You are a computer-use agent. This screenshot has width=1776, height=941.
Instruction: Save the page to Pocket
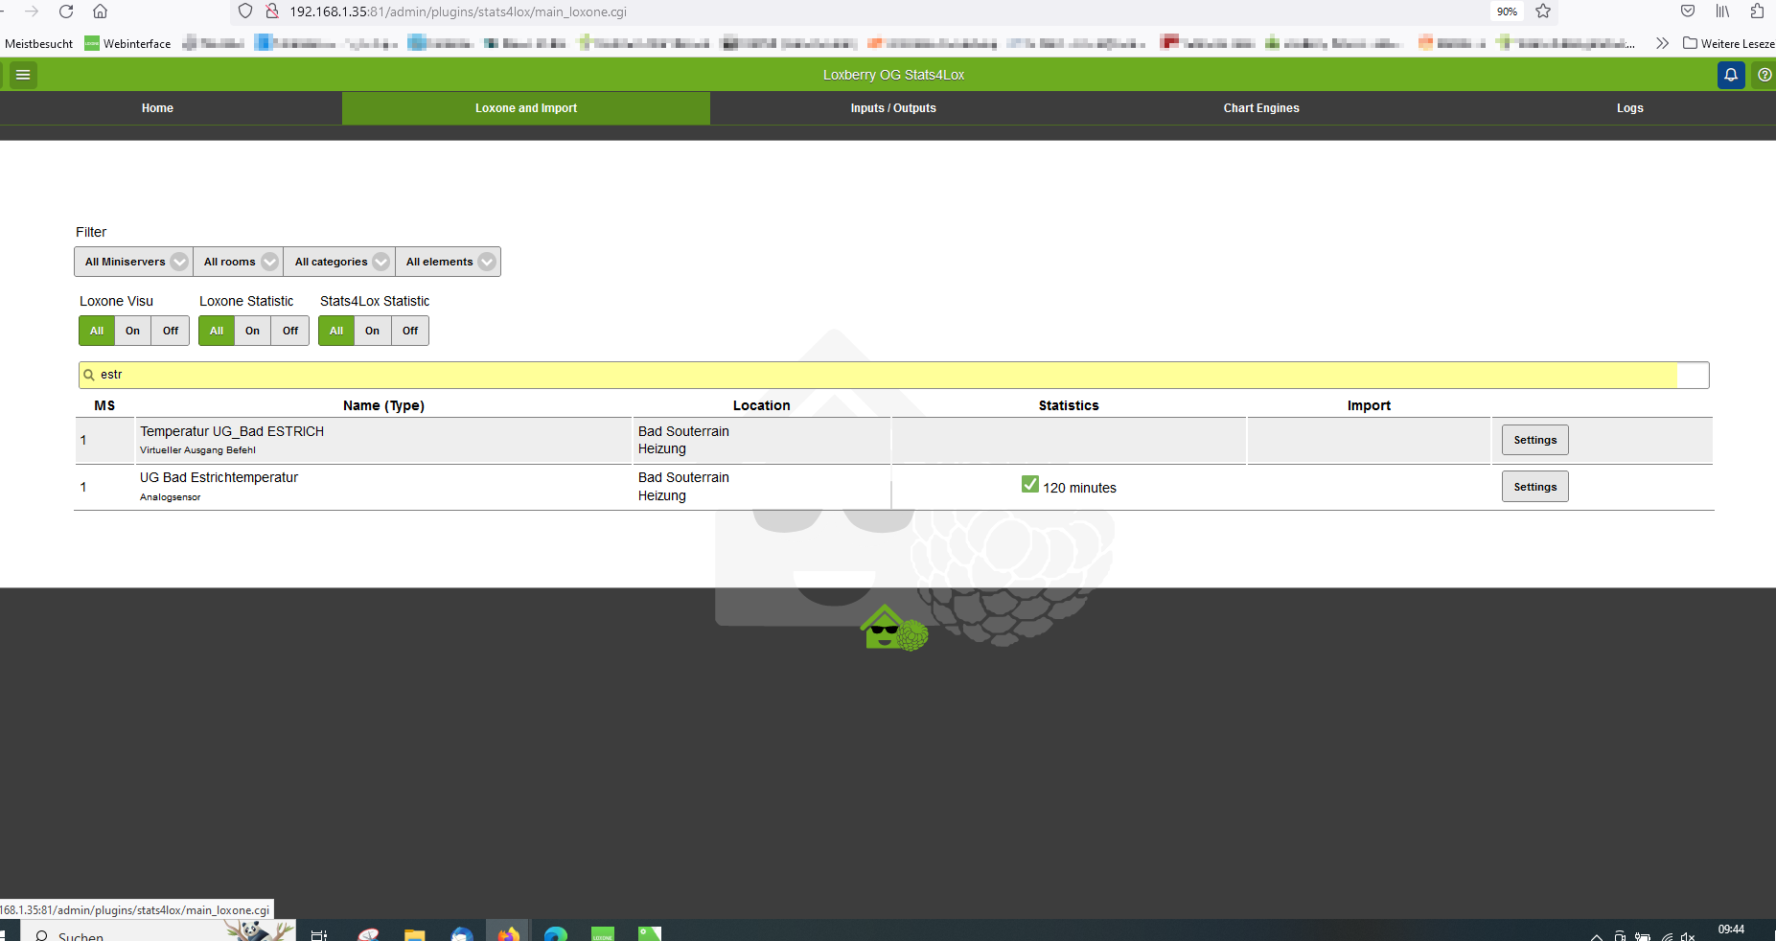pyautogui.click(x=1688, y=11)
